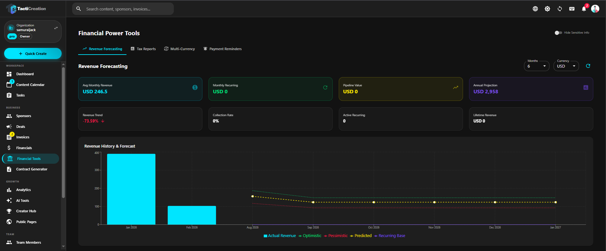Click the Collection Rate 0% value
The height and width of the screenshot is (251, 606).
(x=216, y=121)
